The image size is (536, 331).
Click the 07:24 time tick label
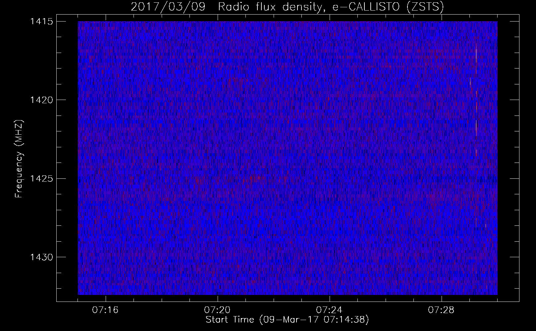coord(329,310)
